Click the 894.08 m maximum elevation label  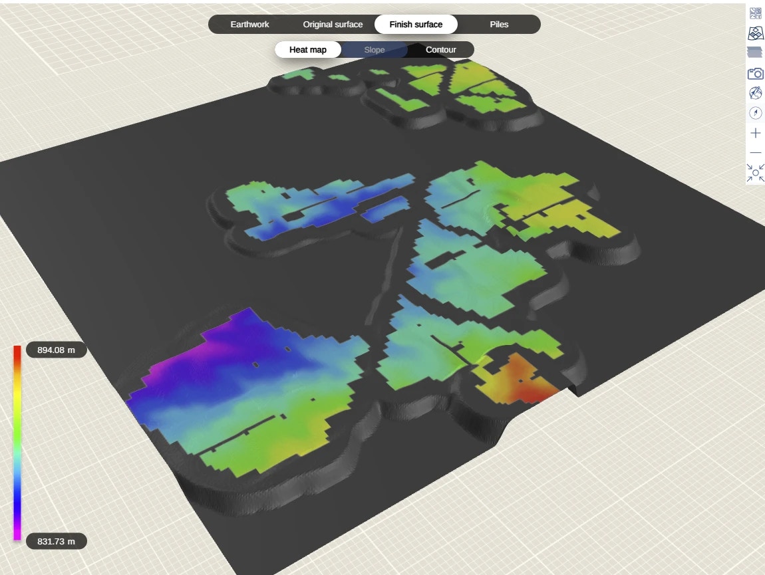pos(56,350)
